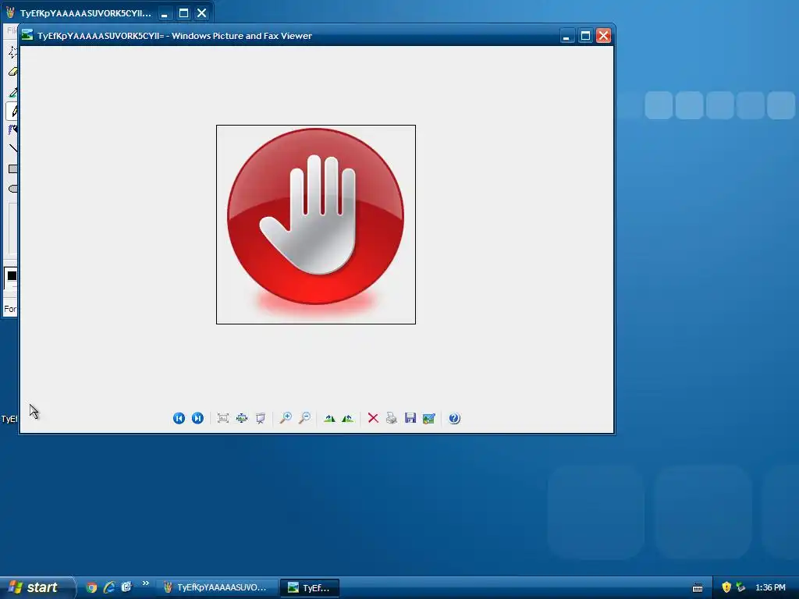Screen dimensions: 799x599
Task: Click the red stop-hand picture
Action: pyautogui.click(x=316, y=224)
